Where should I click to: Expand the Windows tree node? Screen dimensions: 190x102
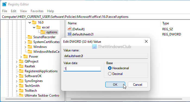click(25, 47)
